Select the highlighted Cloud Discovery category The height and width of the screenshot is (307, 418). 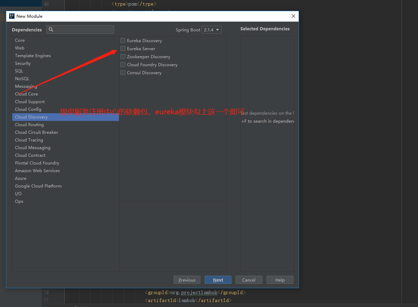(65, 117)
